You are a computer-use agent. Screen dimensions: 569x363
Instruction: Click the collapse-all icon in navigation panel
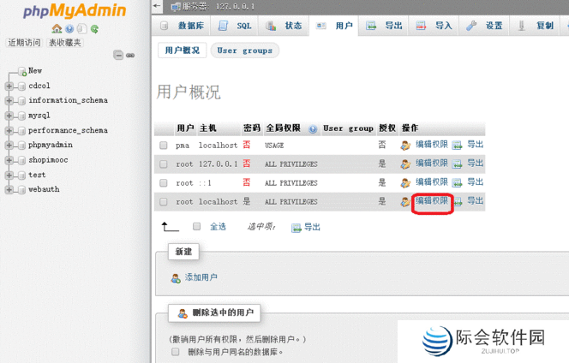click(118, 56)
